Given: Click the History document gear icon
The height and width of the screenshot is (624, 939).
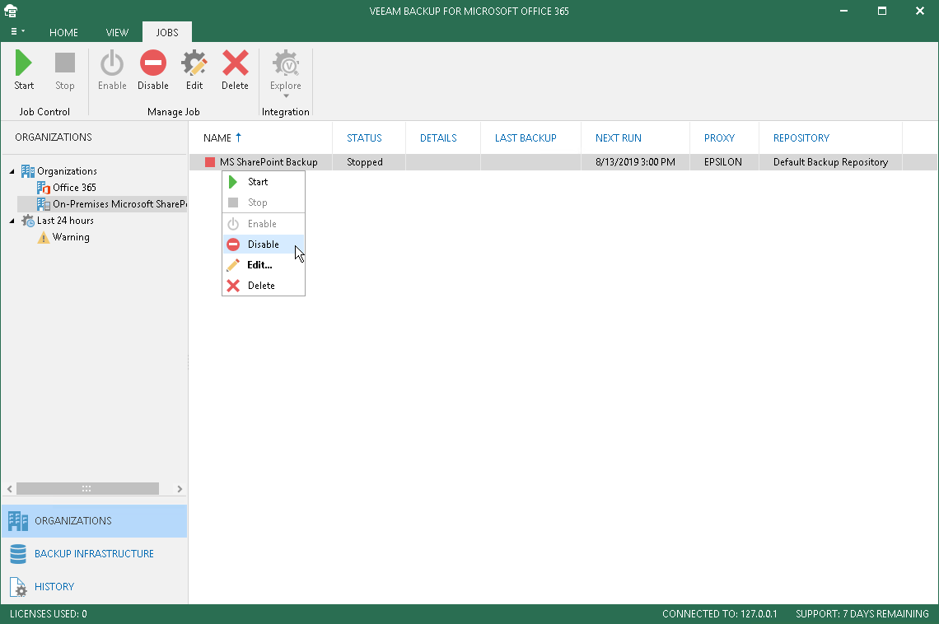Looking at the screenshot, I should pos(18,587).
